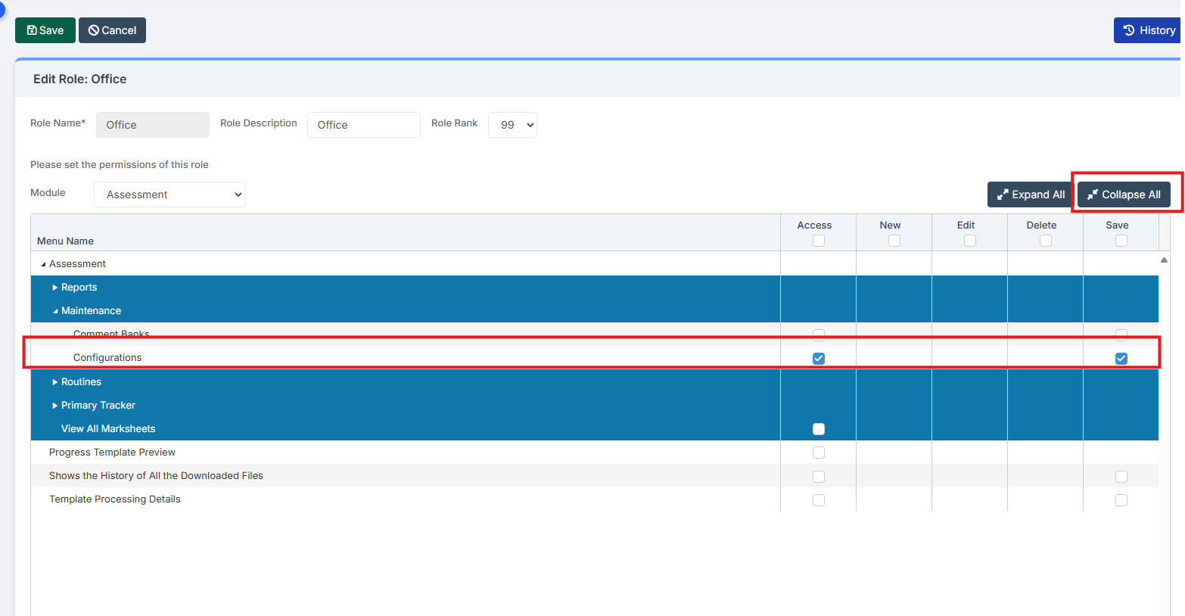Click the Collapse All arrows icon
The image size is (1185, 616).
(1093, 194)
